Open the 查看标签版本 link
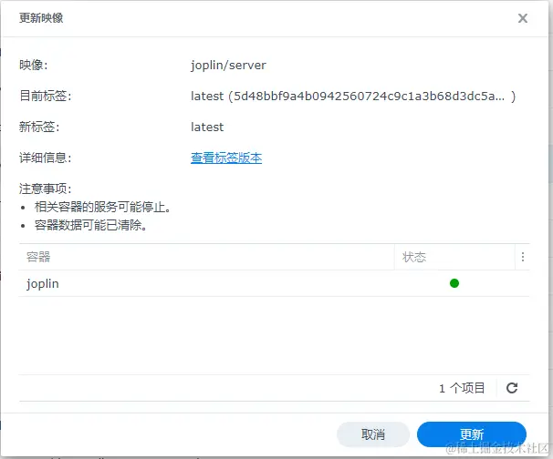This screenshot has width=553, height=459. pos(226,158)
